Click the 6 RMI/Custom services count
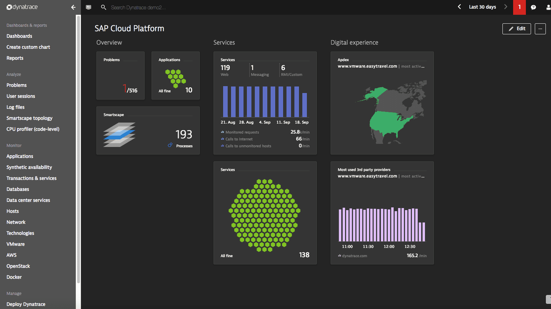This screenshot has height=309, width=551. [x=283, y=68]
